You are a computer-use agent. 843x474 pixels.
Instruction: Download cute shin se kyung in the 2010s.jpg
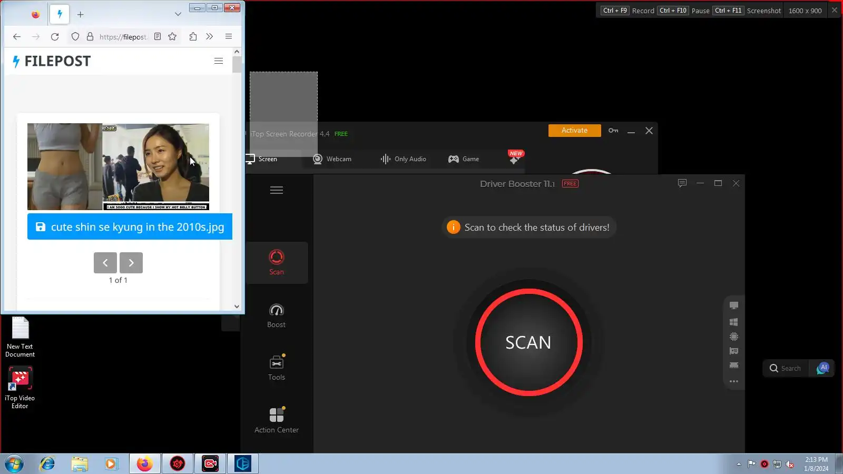130,226
